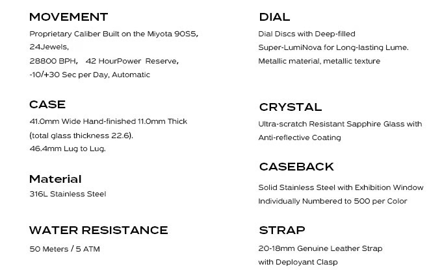The height and width of the screenshot is (271, 442).
Task: Click the CASEBACK heading
Action: tap(296, 167)
